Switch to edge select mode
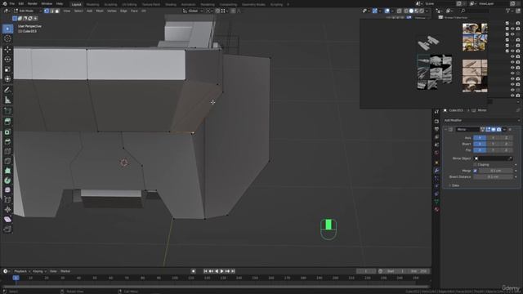The height and width of the screenshot is (294, 523). [x=51, y=11]
